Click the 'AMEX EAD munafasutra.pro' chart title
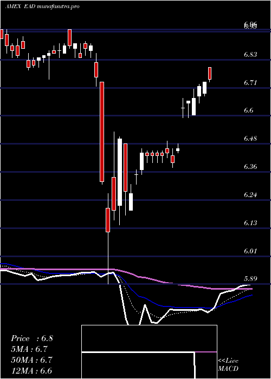 click(42, 6)
